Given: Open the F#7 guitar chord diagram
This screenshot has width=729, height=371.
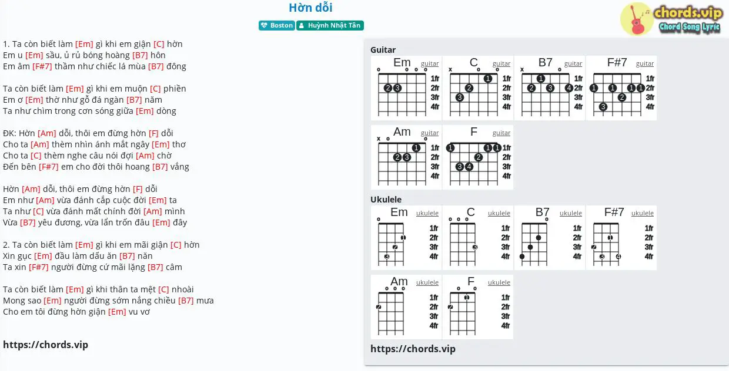Looking at the screenshot, I should point(621,88).
